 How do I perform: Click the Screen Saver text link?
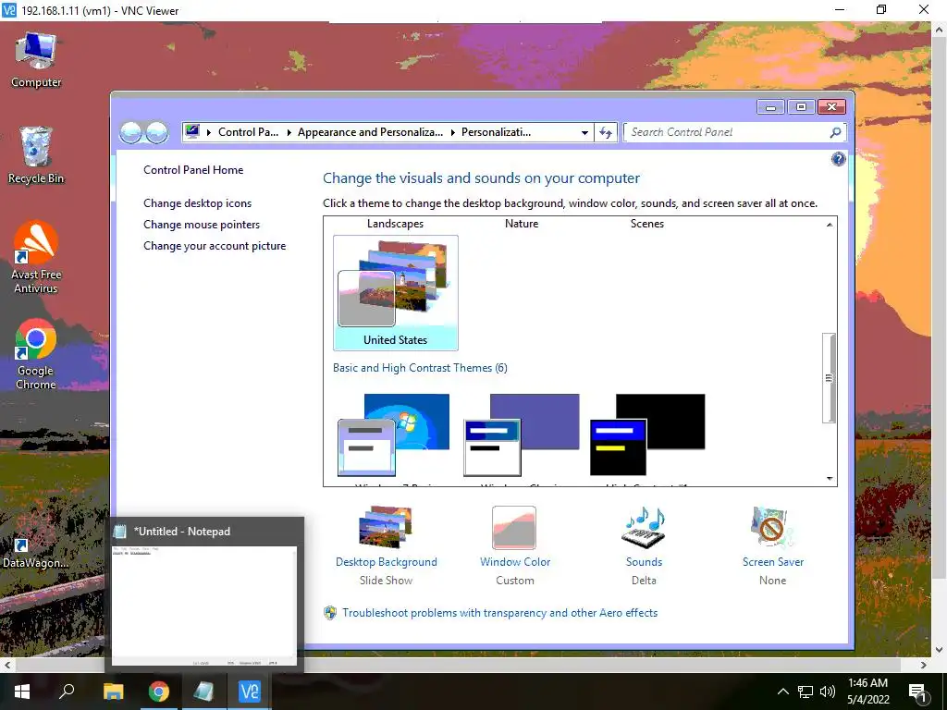point(773,561)
